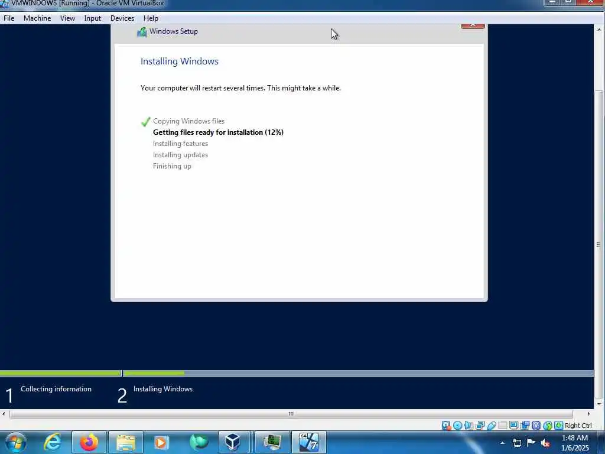Open the Help menu
The image size is (605, 454).
tap(151, 18)
